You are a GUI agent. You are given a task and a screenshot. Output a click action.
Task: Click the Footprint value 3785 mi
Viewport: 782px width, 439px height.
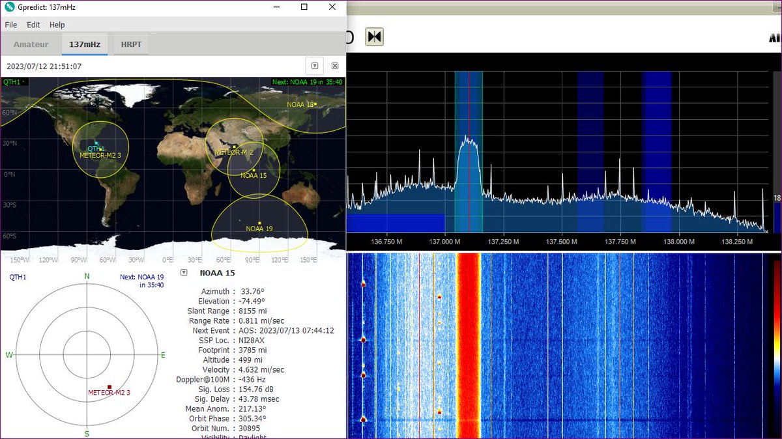click(253, 350)
